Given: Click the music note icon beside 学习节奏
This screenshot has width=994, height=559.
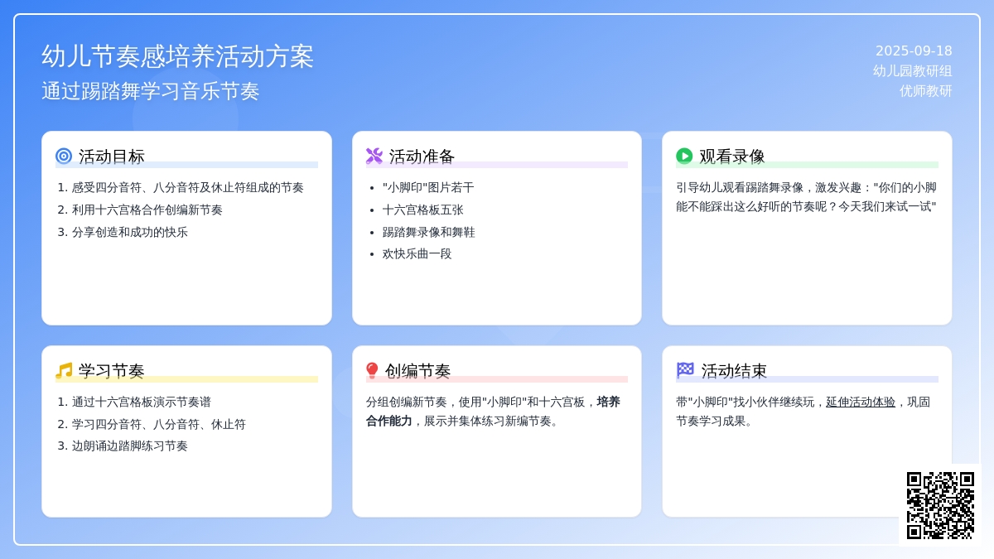Looking at the screenshot, I should coord(64,370).
